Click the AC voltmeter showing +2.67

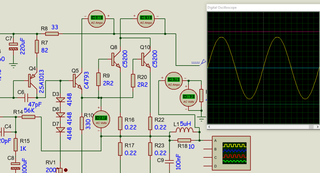tap(101, 118)
